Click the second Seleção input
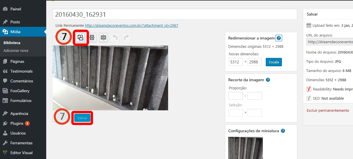Screen dimensions: 353x159 click(255, 113)
